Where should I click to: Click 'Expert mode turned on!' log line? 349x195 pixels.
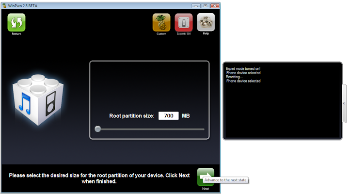click(243, 69)
